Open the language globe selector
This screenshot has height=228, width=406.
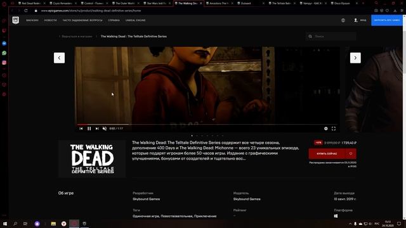click(x=343, y=20)
